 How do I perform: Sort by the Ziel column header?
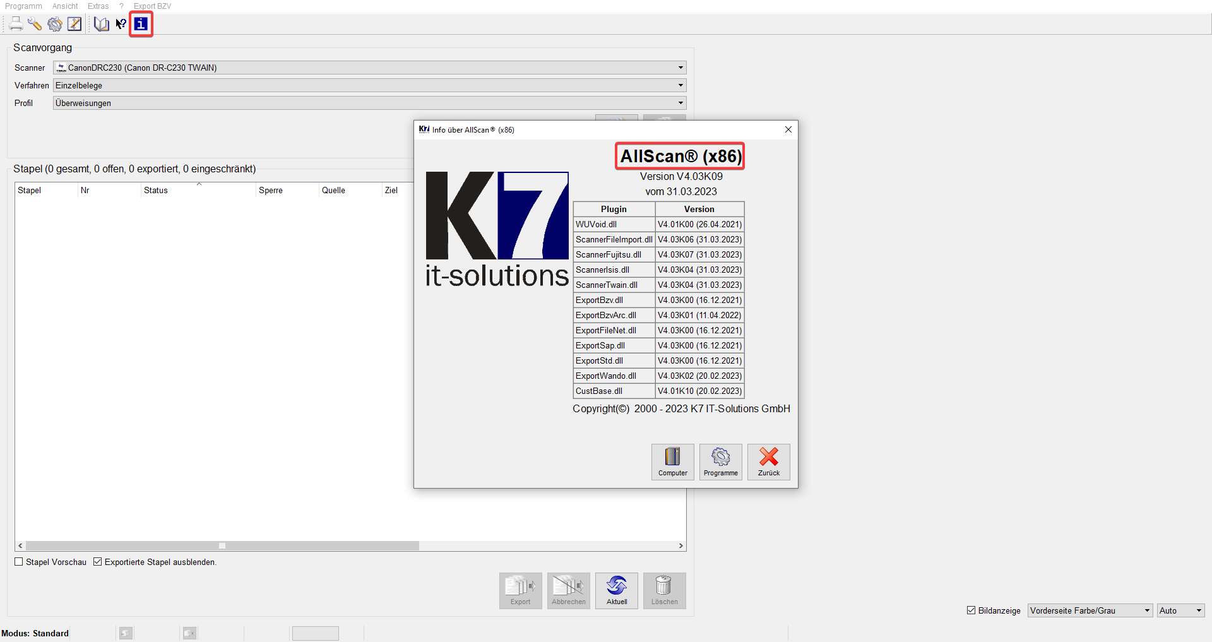pos(398,190)
